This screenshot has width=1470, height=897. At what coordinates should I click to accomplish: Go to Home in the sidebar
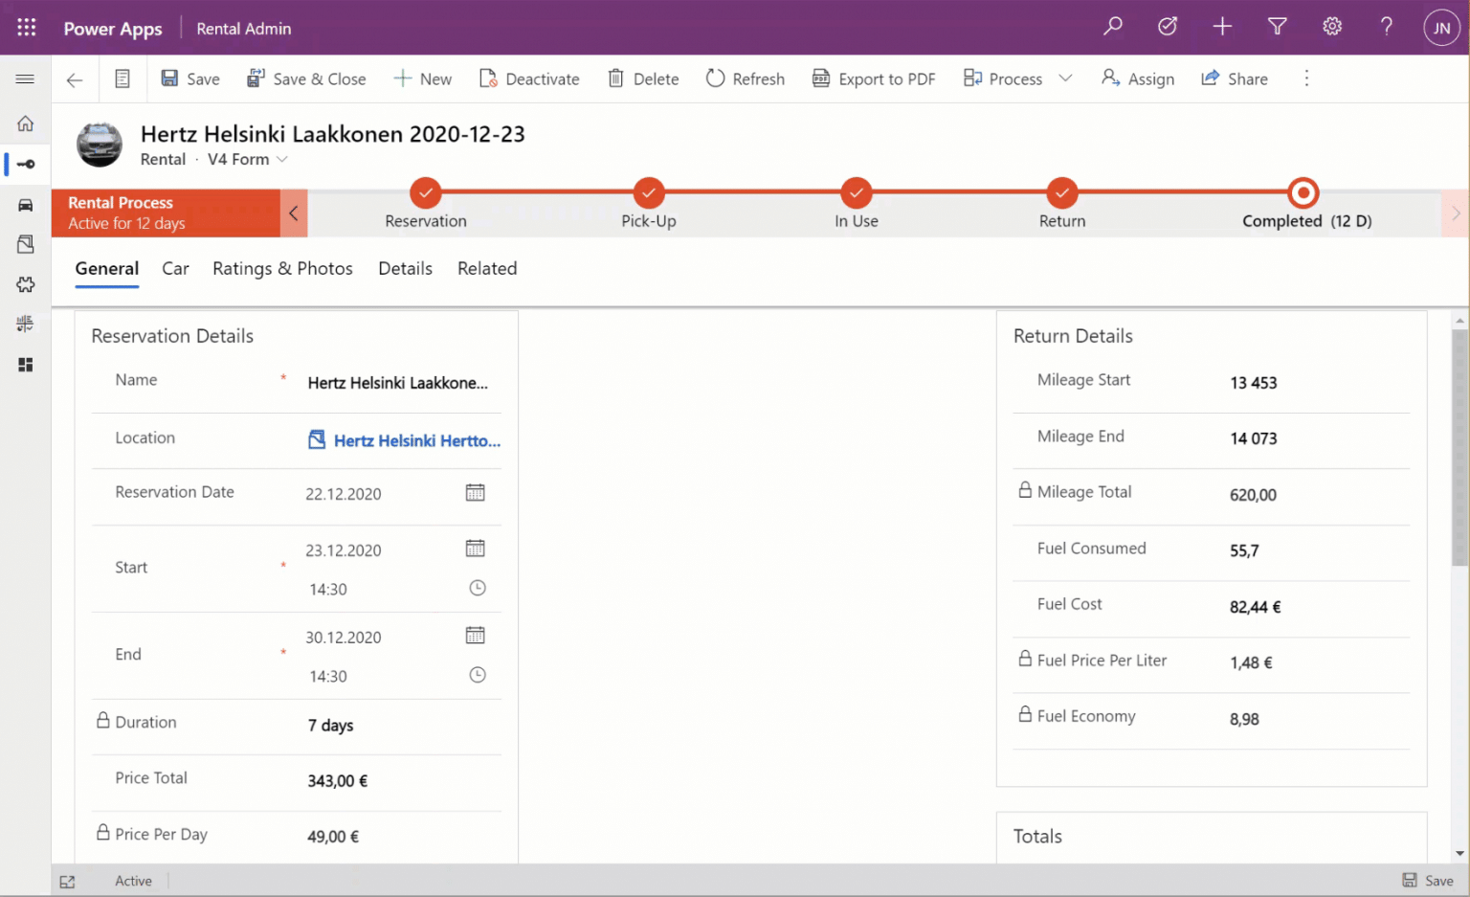click(x=26, y=123)
